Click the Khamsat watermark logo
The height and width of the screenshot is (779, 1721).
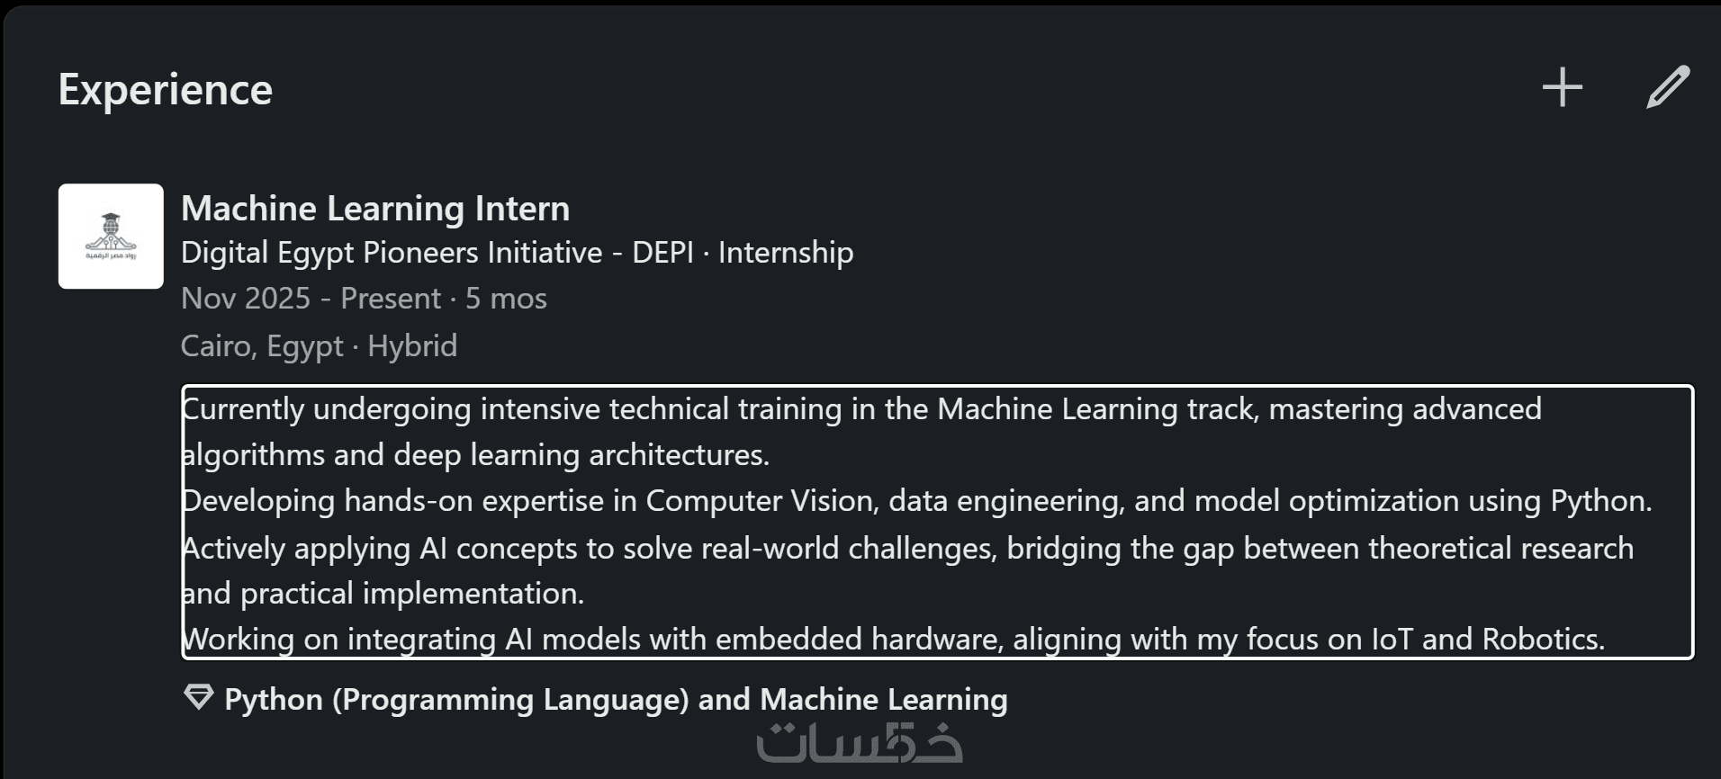(860, 745)
